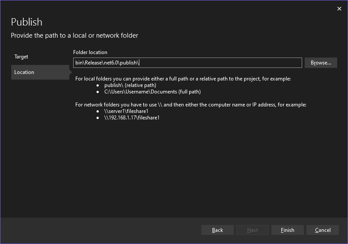The image size is (348, 244).
Task: Switch to the Target step
Action: [x=21, y=57]
